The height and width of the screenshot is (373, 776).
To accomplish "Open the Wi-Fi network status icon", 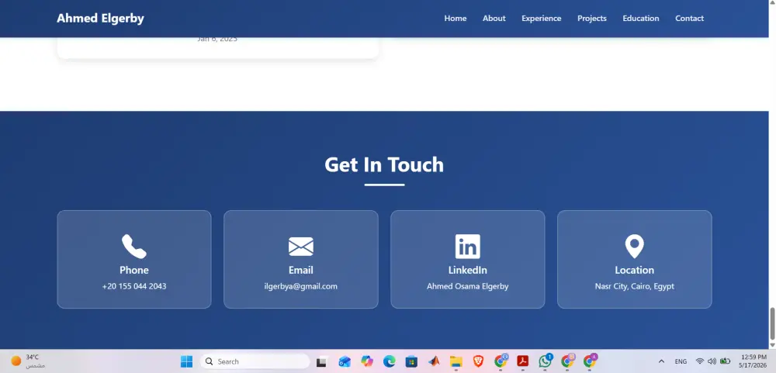I will point(700,361).
